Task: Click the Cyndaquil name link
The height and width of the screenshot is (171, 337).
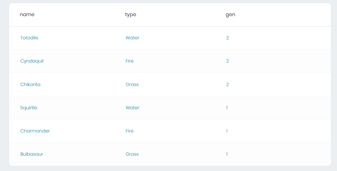Action: point(32,61)
